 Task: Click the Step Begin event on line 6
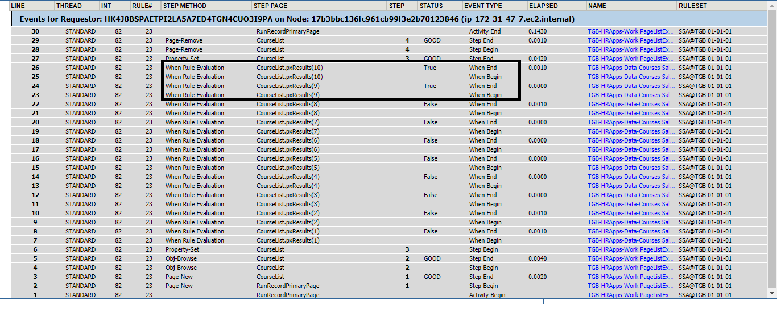point(483,249)
